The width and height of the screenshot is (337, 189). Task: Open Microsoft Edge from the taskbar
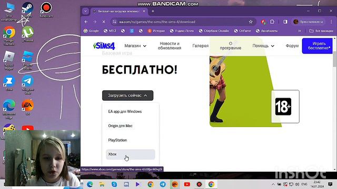90,184
